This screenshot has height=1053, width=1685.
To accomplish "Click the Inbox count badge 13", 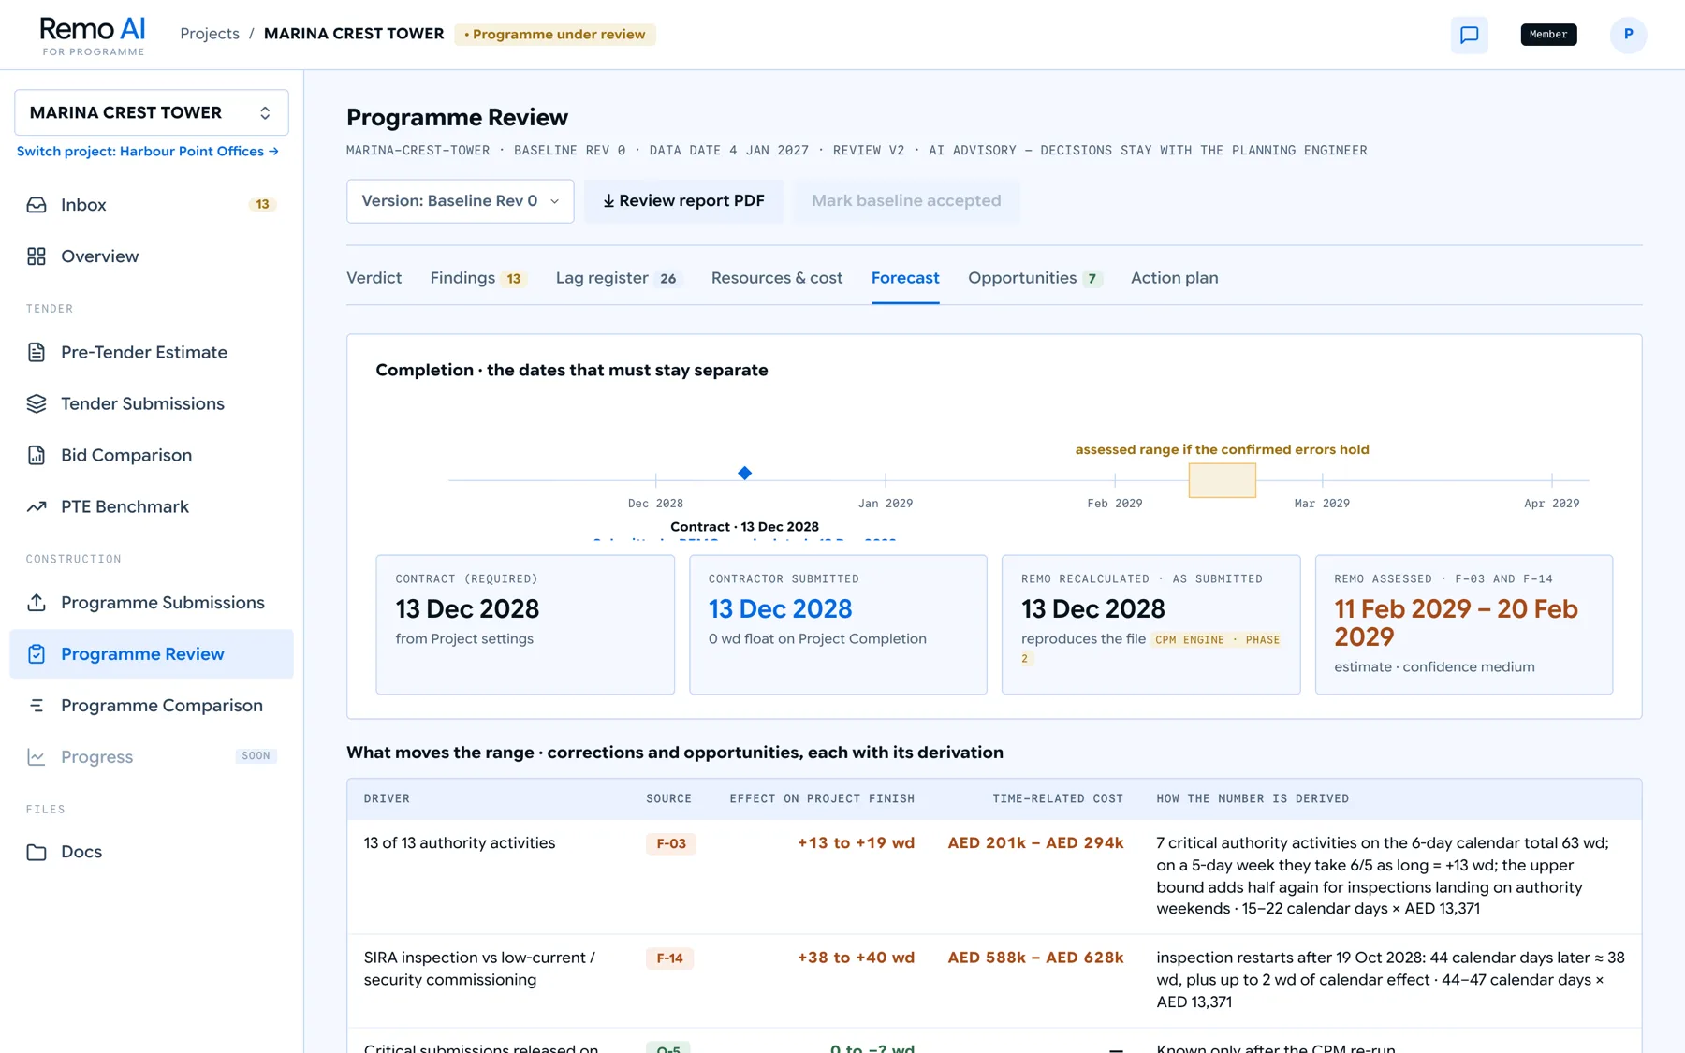I will coord(262,205).
